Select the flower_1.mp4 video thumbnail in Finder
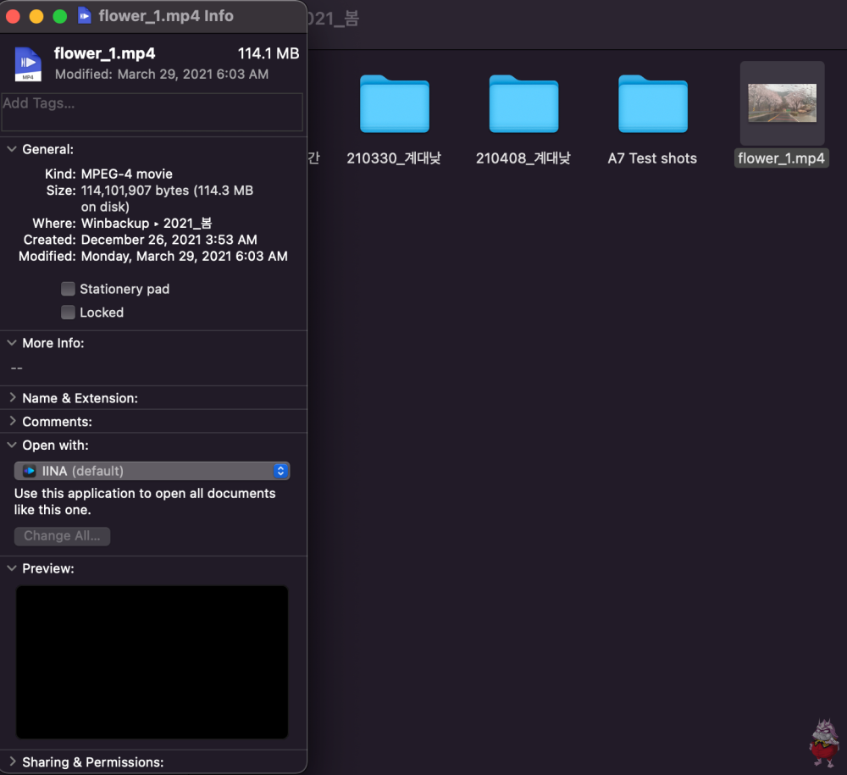The width and height of the screenshot is (847, 775). pyautogui.click(x=782, y=102)
